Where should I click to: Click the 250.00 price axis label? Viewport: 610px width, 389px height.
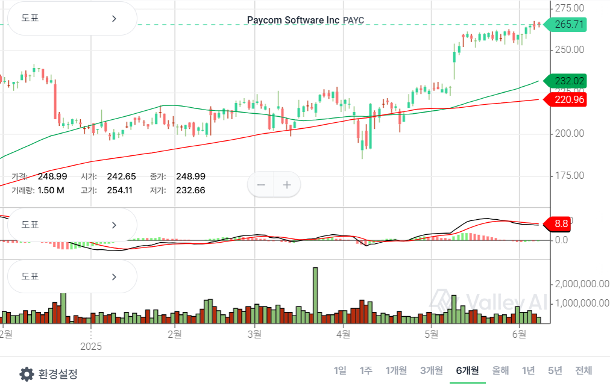tap(570, 50)
